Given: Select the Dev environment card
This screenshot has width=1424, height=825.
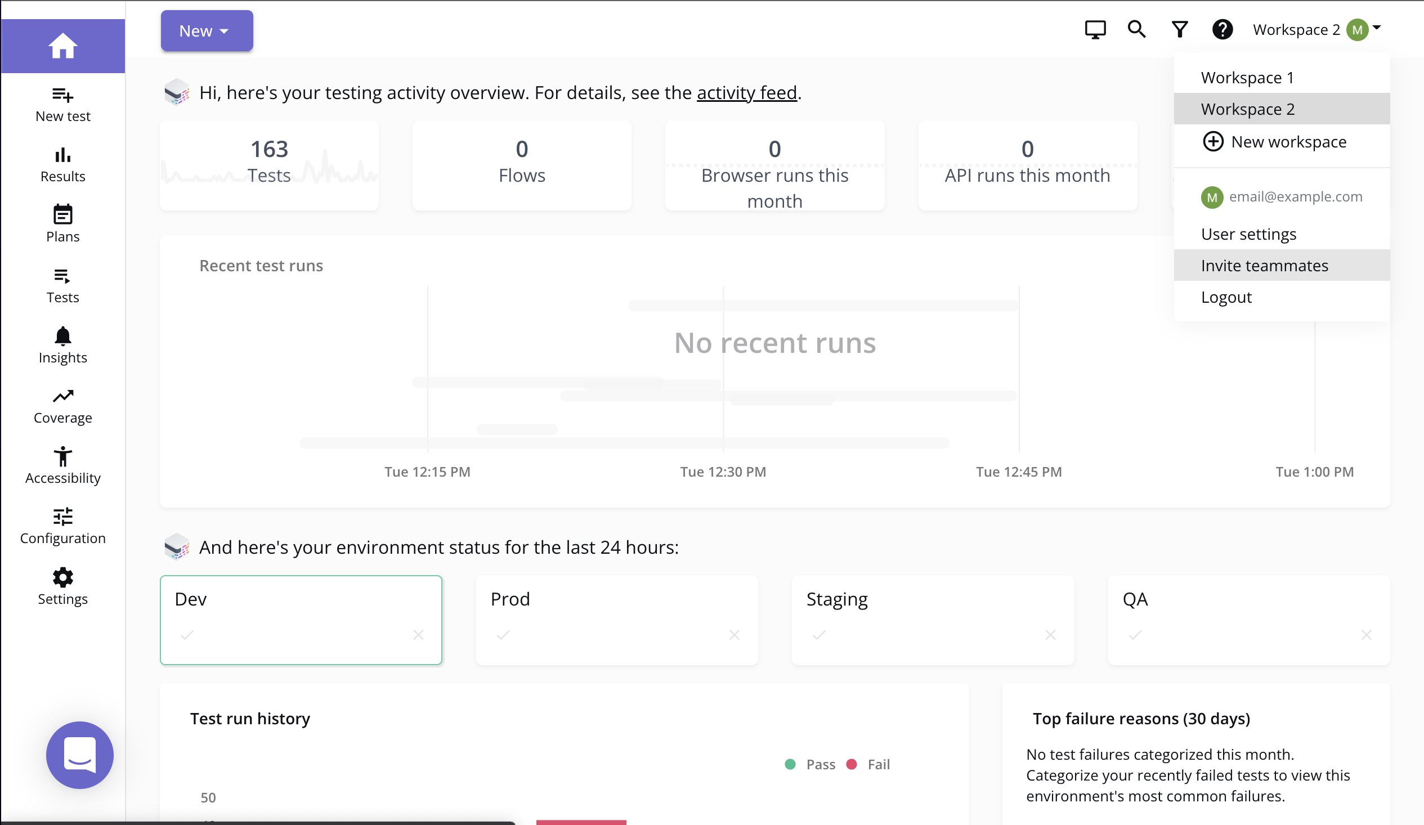Looking at the screenshot, I should click(x=301, y=620).
